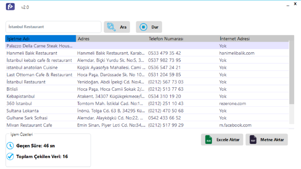Click the magnifier search icon

[x=111, y=27]
